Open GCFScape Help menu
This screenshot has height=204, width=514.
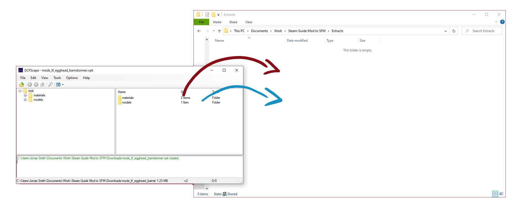pos(86,78)
